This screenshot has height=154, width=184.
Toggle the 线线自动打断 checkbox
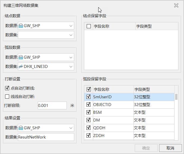click(x=7, y=97)
